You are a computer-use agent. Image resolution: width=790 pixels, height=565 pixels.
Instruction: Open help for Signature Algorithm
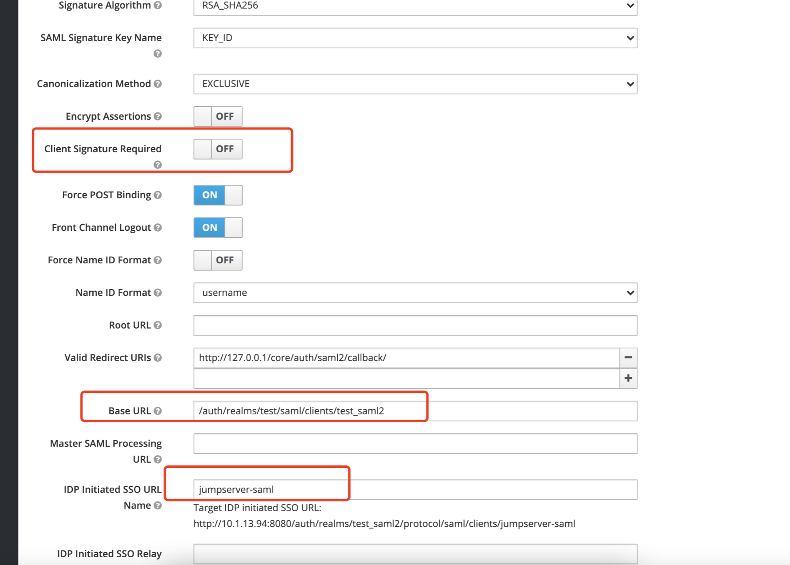click(x=158, y=5)
